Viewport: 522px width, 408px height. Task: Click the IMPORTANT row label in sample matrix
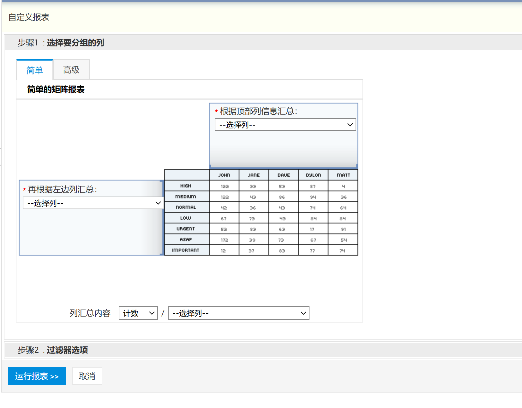[186, 250]
